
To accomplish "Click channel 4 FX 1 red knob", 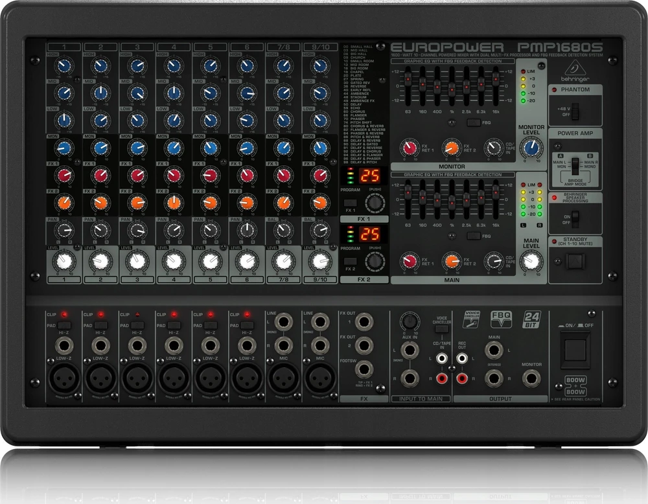I will [174, 176].
